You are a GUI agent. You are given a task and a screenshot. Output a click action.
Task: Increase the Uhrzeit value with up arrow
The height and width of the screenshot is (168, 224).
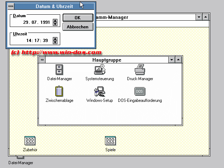coord(55,38)
